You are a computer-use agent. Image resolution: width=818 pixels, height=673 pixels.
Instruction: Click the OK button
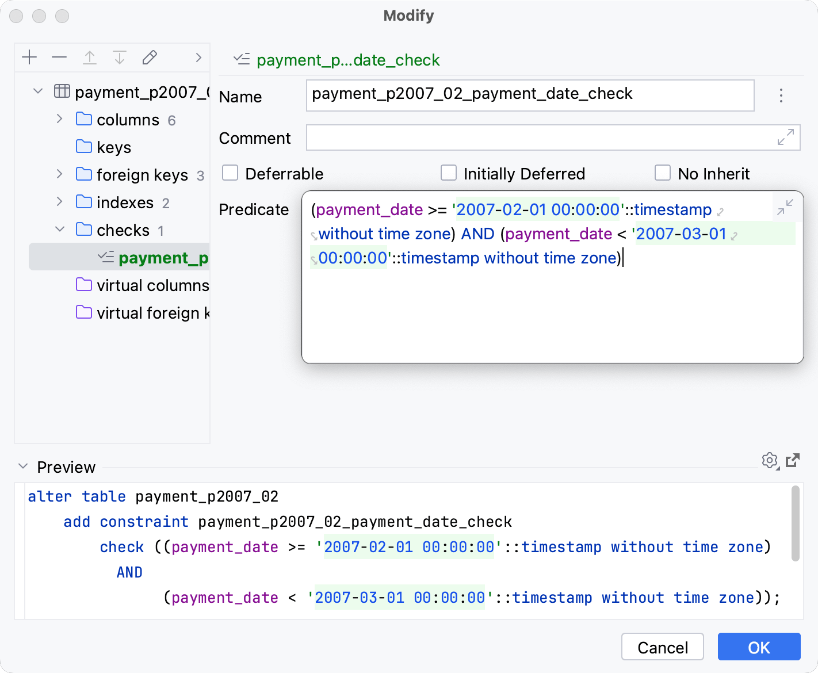click(x=759, y=647)
